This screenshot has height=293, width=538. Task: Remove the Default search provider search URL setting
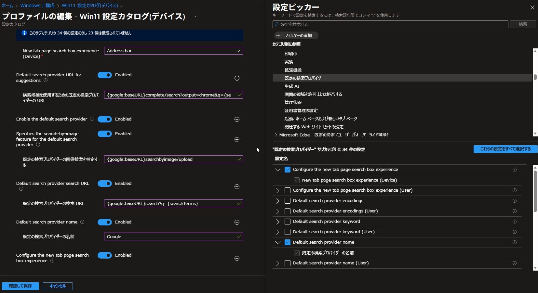237,187
